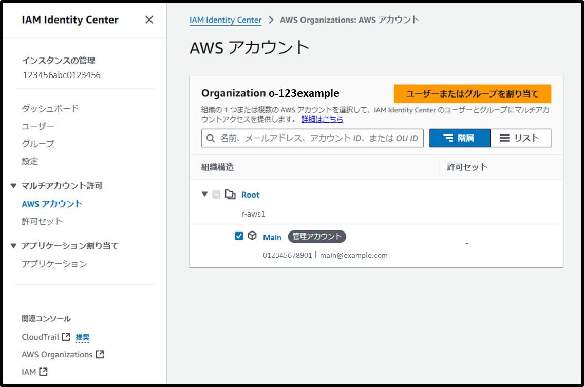This screenshot has width=584, height=387.
Task: Open 許可セット in the sidebar
Action: pyautogui.click(x=42, y=221)
